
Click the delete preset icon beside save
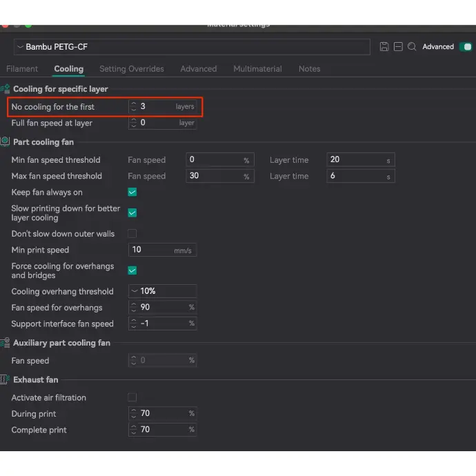pos(398,47)
